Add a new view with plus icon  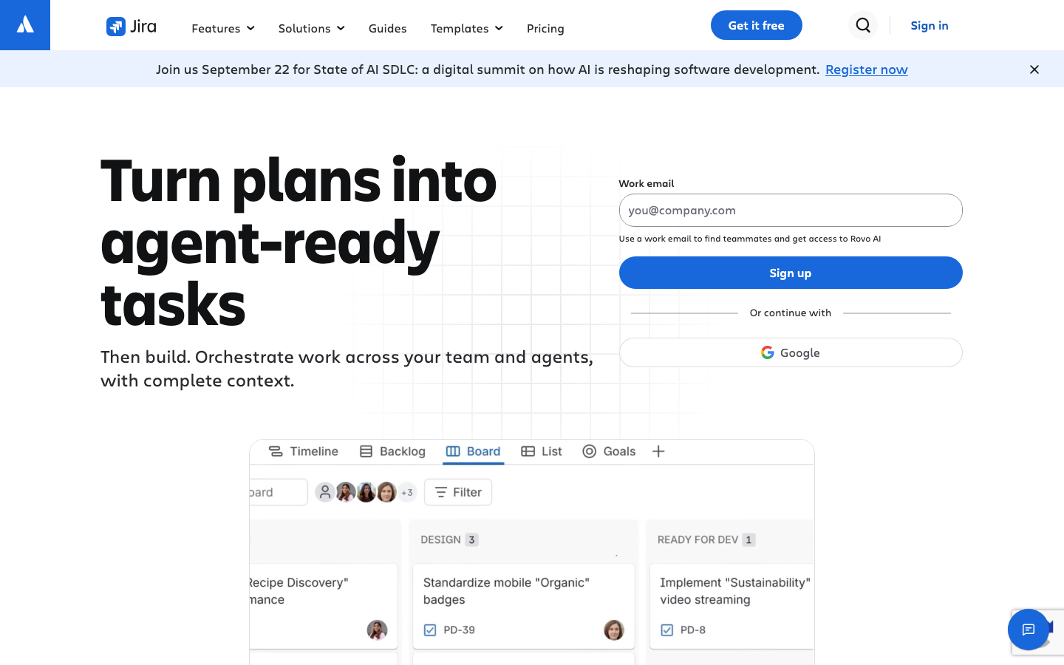pyautogui.click(x=658, y=451)
